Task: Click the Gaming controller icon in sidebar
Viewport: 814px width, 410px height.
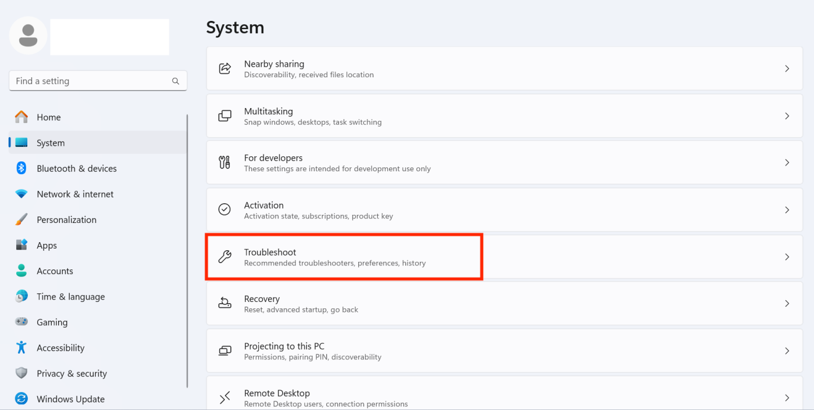Action: click(21, 322)
